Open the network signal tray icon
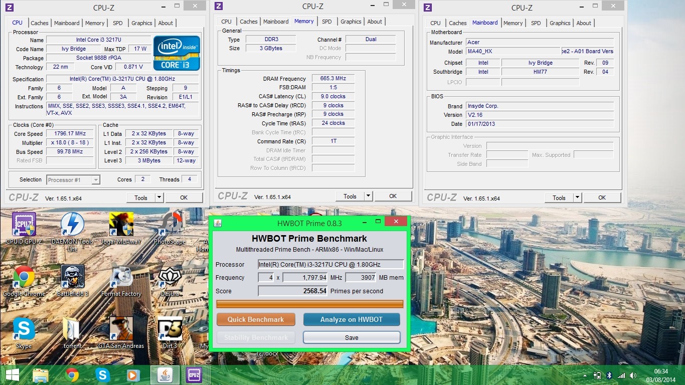 621,375
